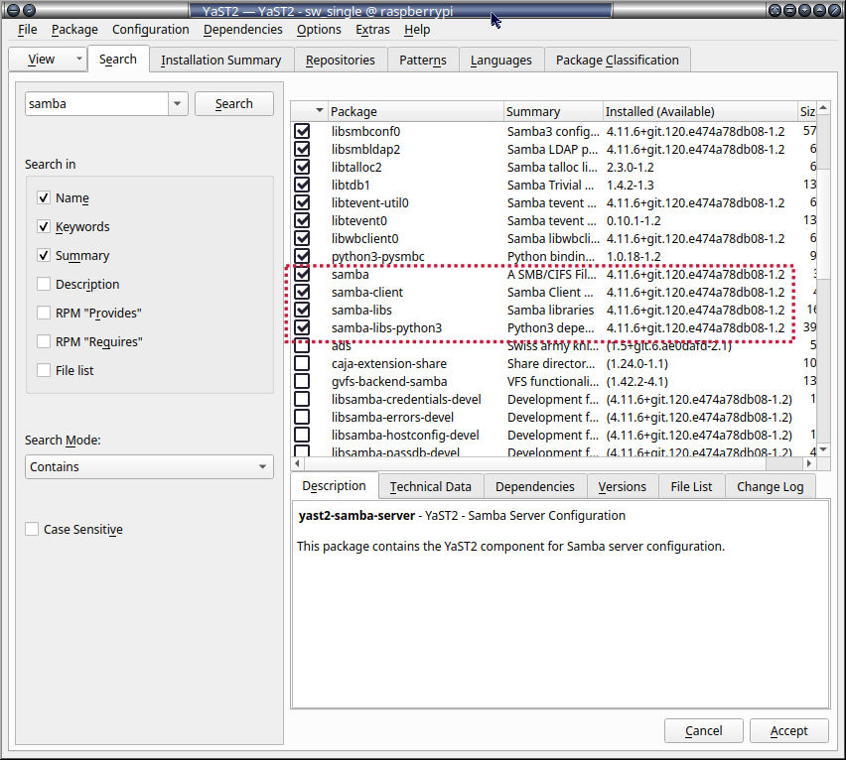846x760 pixels.
Task: Uncheck the Keywords search option
Action: (x=44, y=227)
